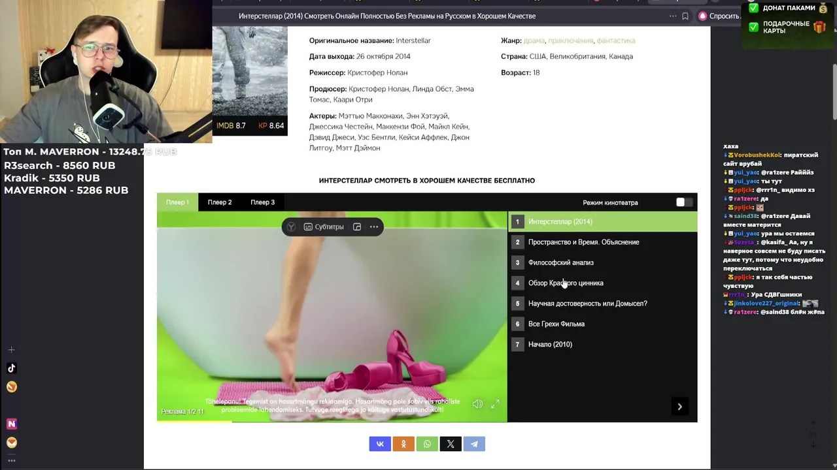Ask Alice assistant via Спросить button
The height and width of the screenshot is (470, 837).
tap(719, 16)
